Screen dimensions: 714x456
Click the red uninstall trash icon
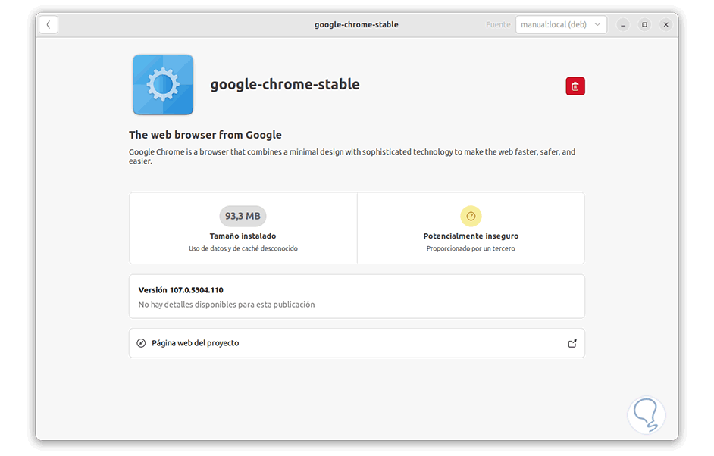[x=575, y=86]
